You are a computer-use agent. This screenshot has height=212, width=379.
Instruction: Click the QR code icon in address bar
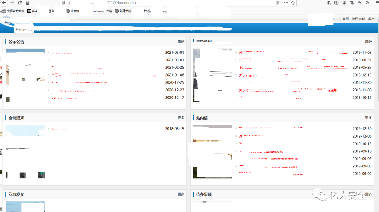point(278,3)
